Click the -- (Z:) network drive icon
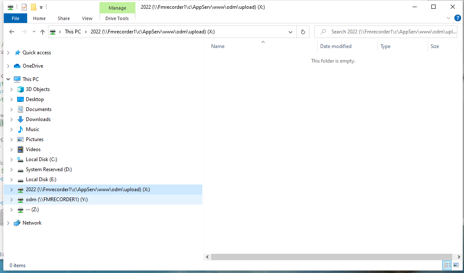Screen dimensions: 464x273 [20, 210]
